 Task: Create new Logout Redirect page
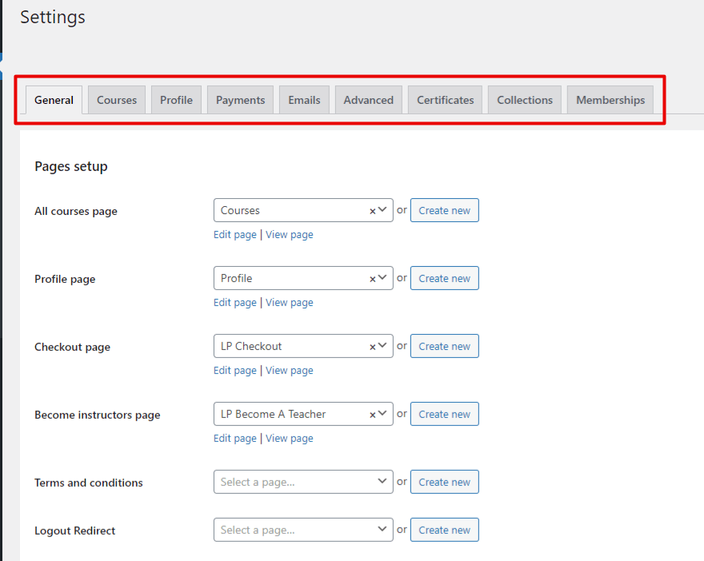pos(445,530)
